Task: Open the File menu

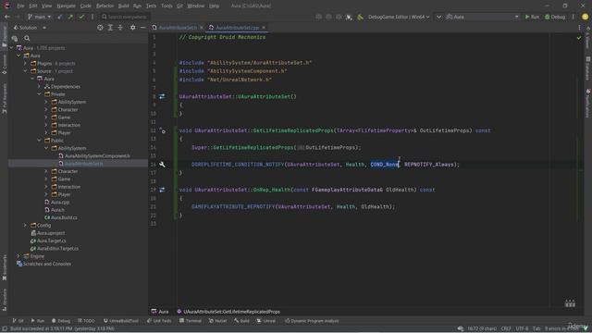Action: pyautogui.click(x=20, y=6)
